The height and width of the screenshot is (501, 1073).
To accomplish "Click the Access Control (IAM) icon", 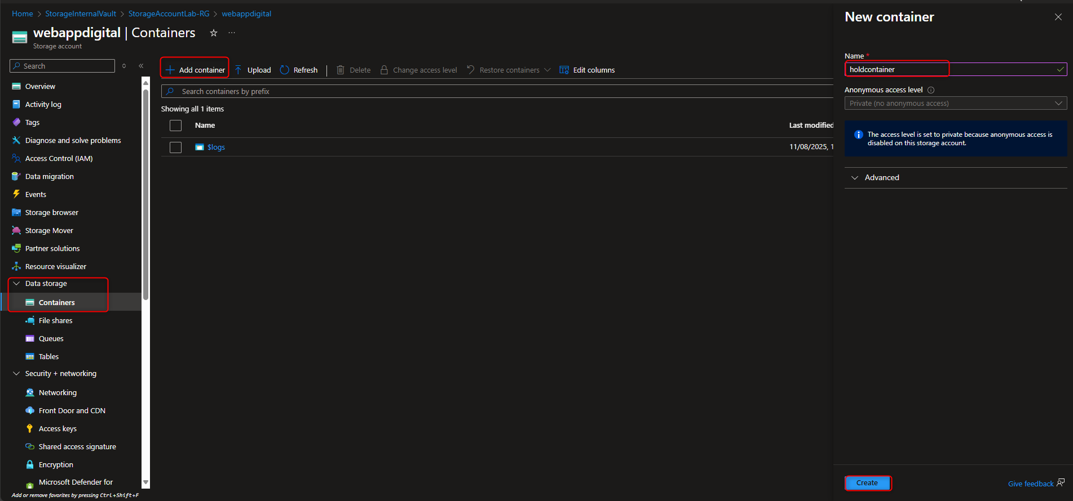I will tap(16, 158).
